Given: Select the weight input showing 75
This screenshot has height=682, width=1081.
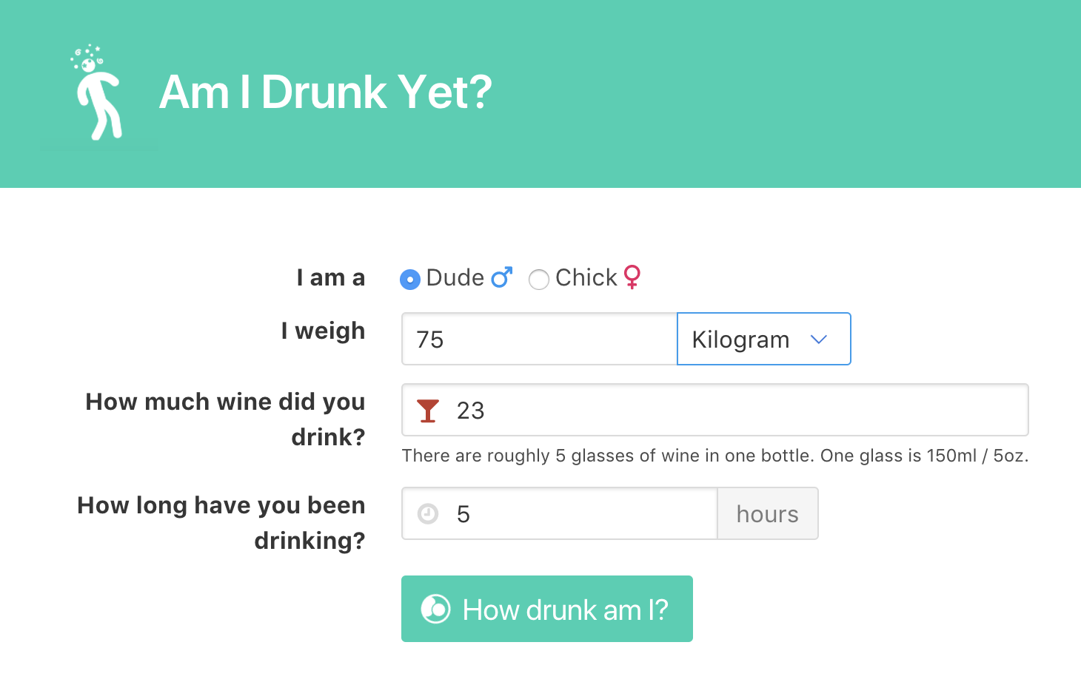Looking at the screenshot, I should pos(538,339).
